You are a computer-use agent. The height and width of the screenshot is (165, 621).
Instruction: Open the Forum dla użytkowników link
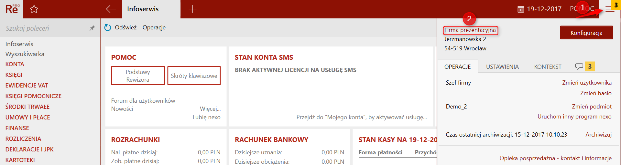[143, 101]
